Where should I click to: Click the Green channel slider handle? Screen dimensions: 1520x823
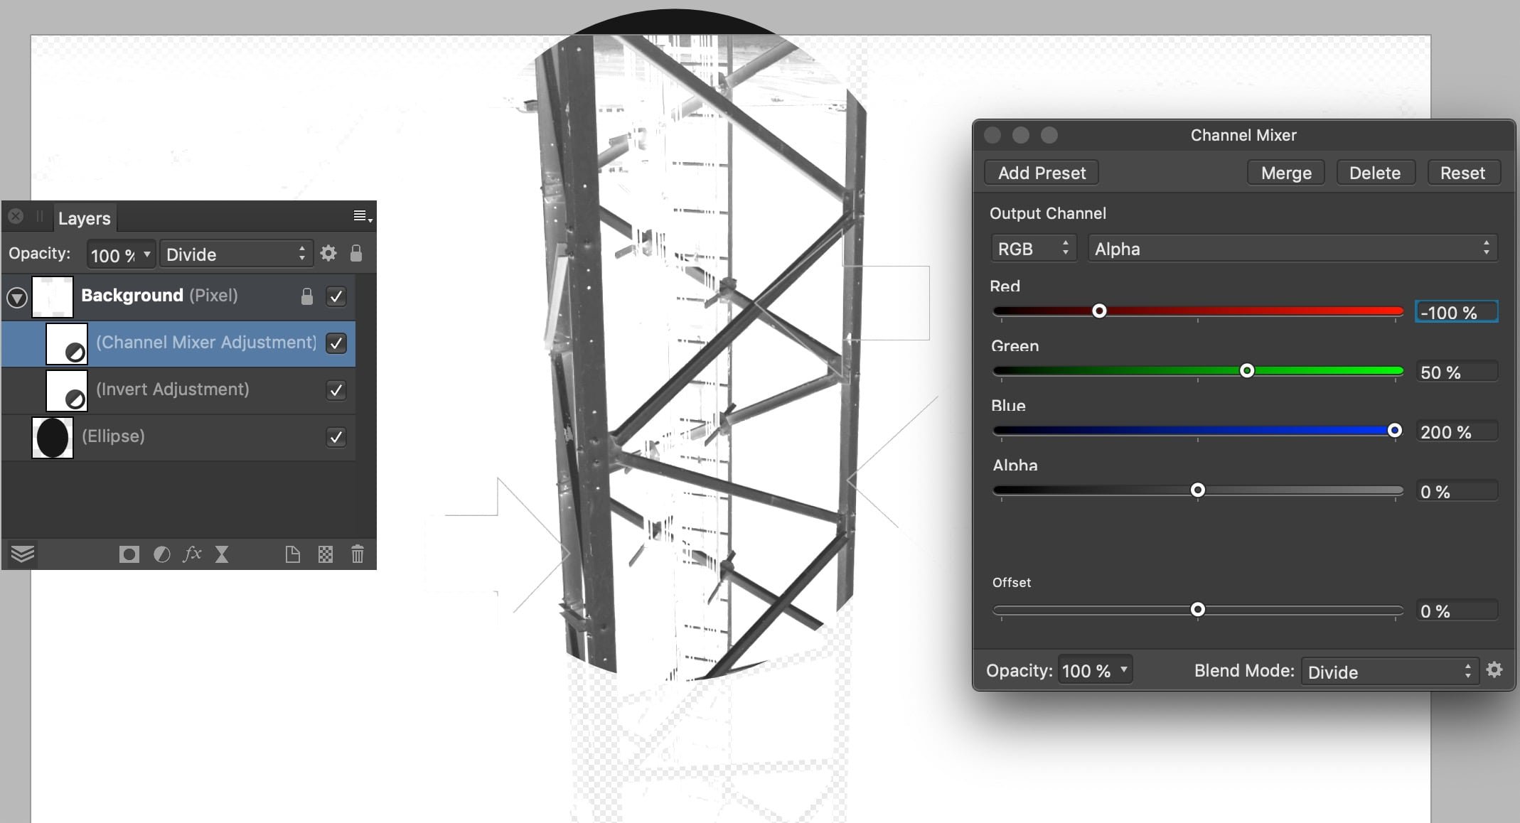1247,371
